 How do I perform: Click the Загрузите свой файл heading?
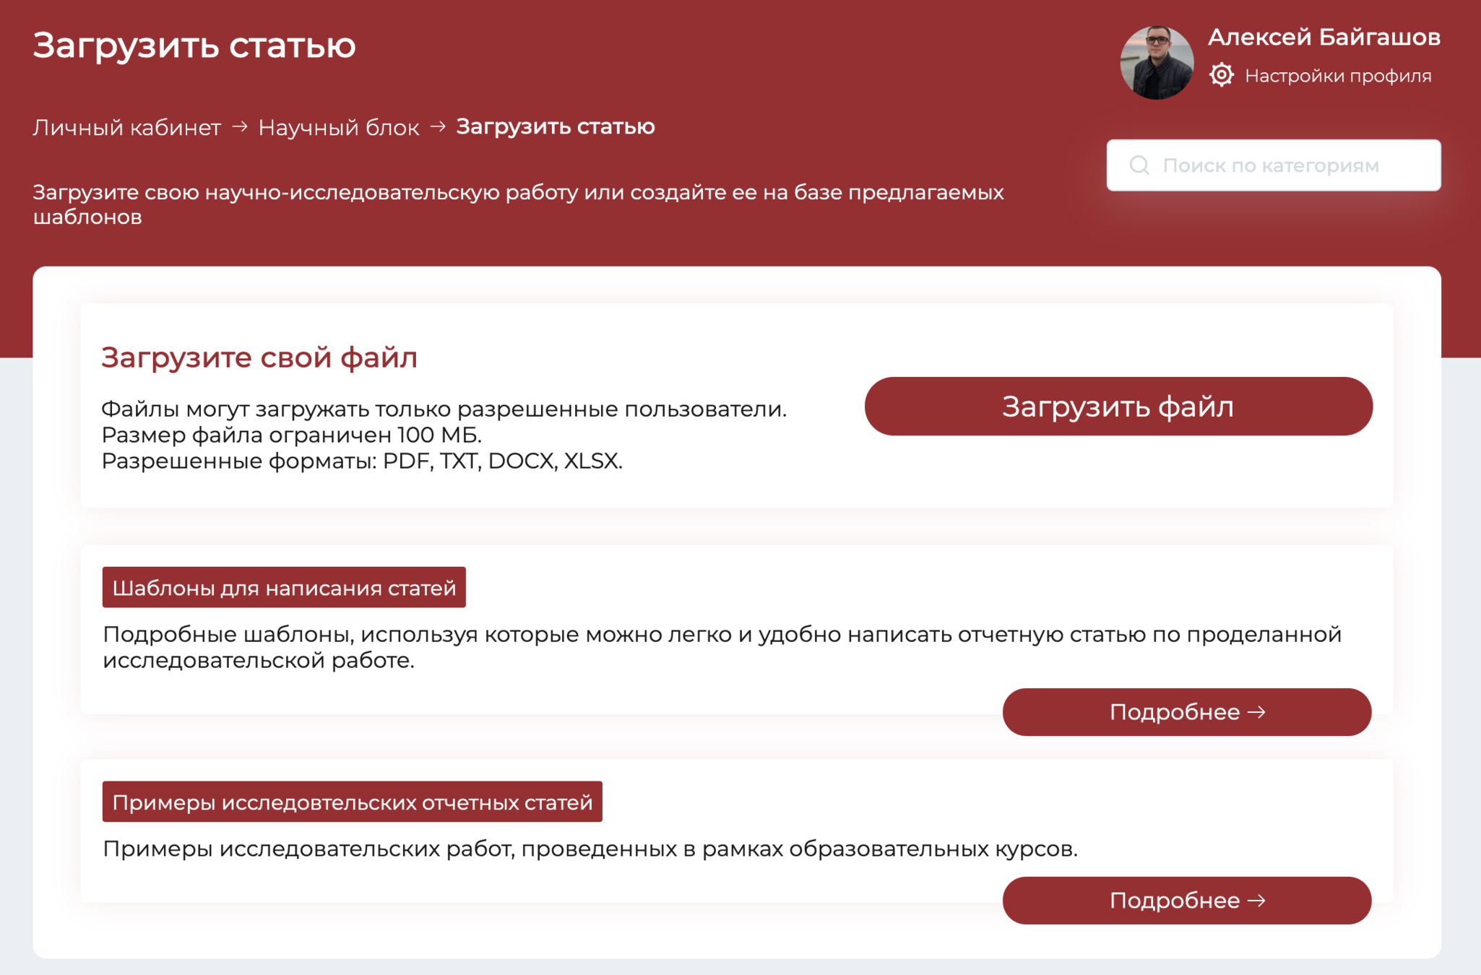(x=259, y=357)
